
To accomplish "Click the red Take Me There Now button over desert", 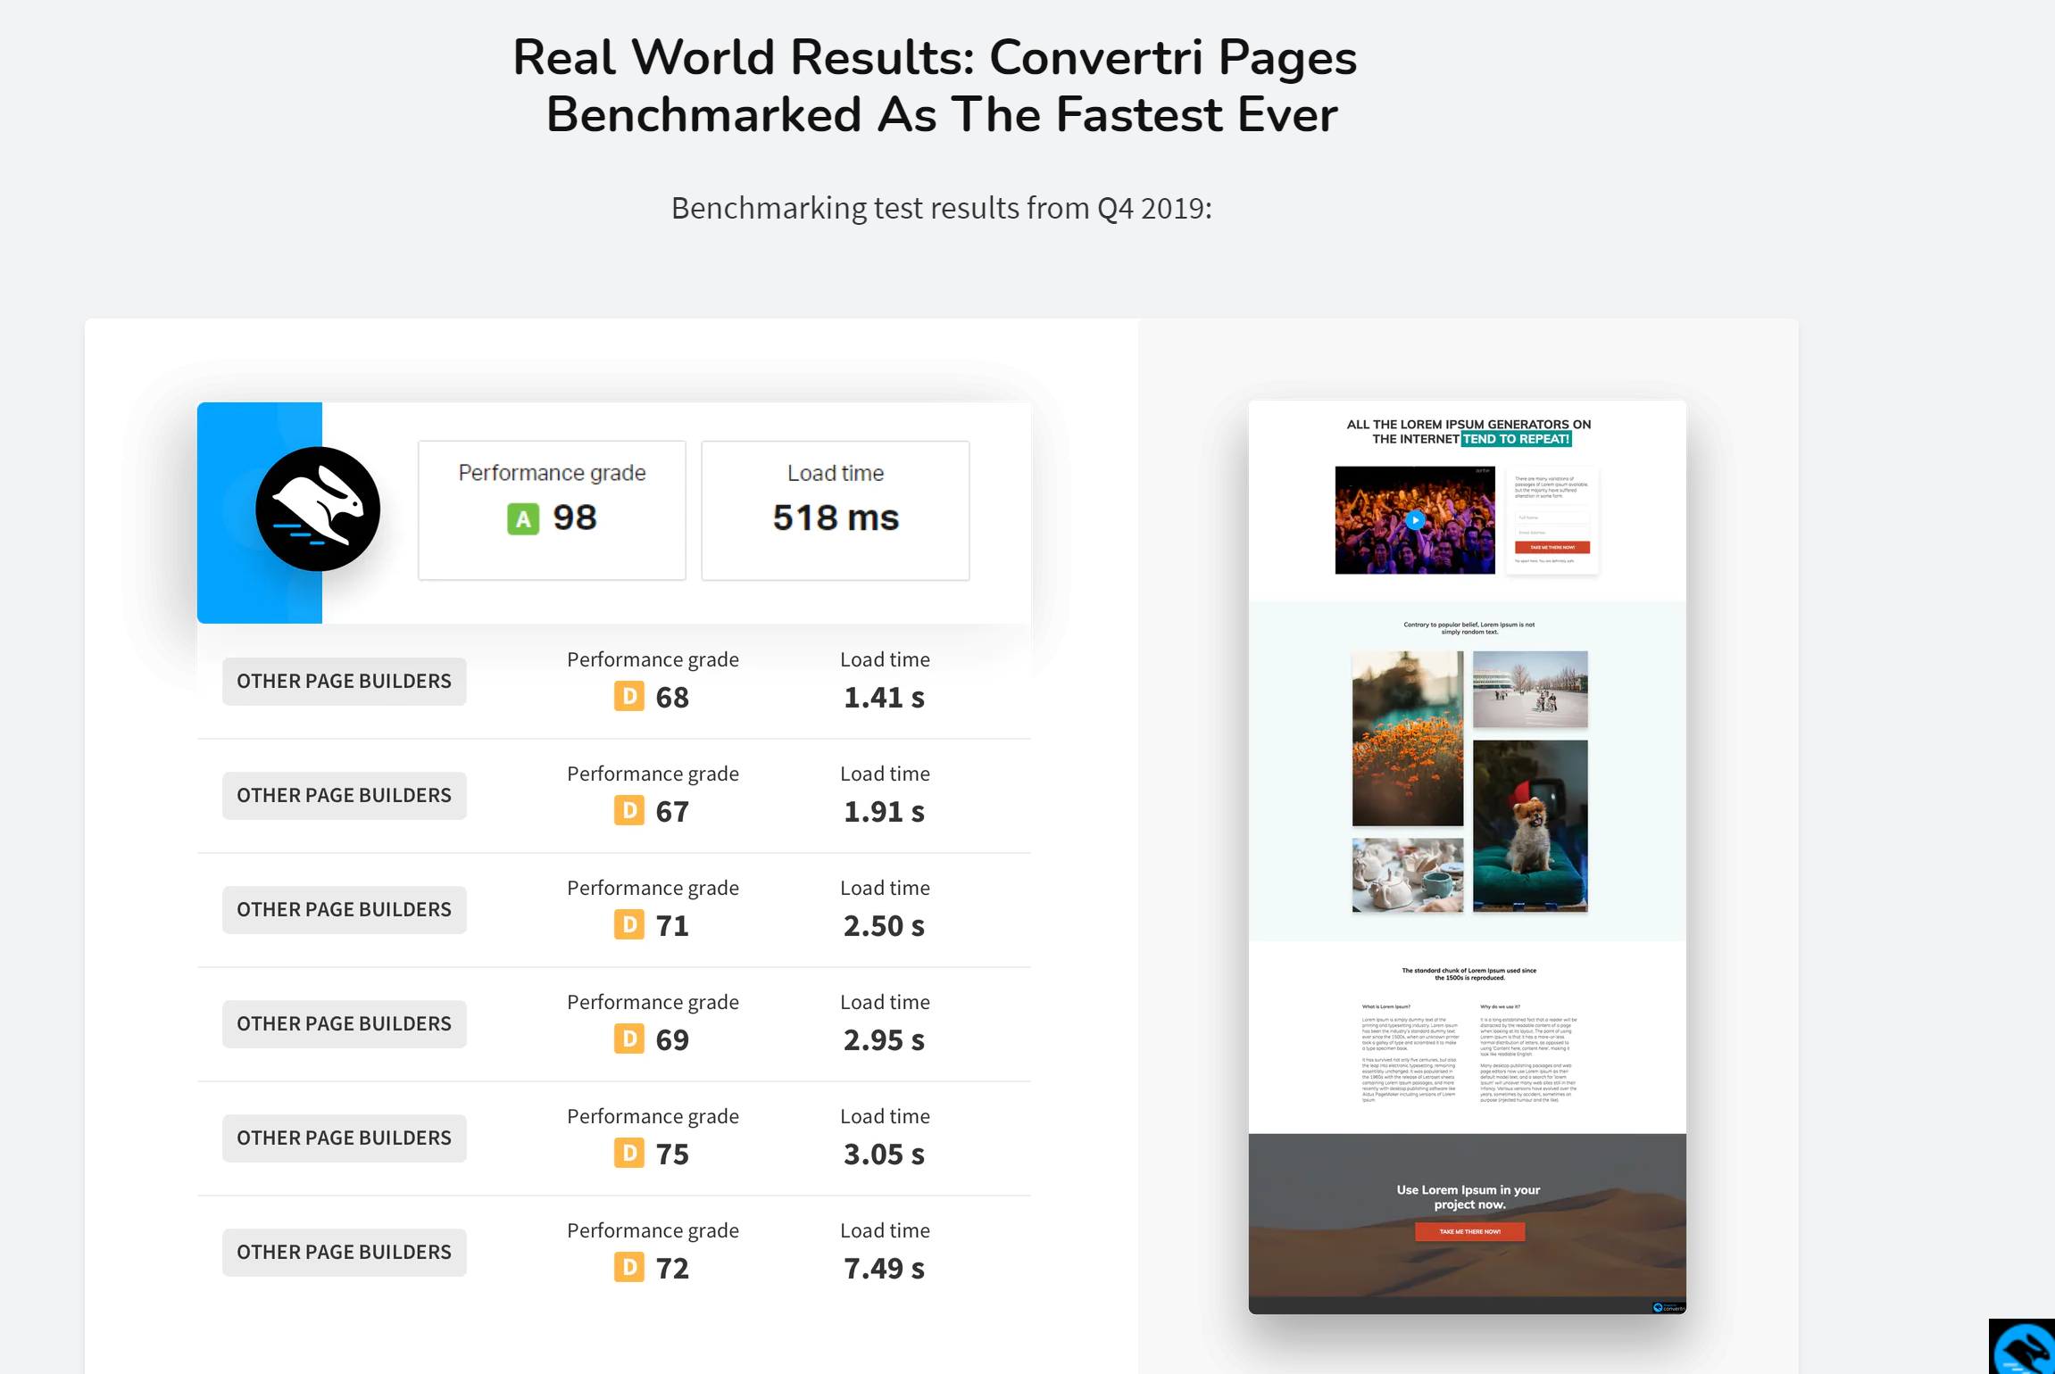I will coord(1469,1231).
